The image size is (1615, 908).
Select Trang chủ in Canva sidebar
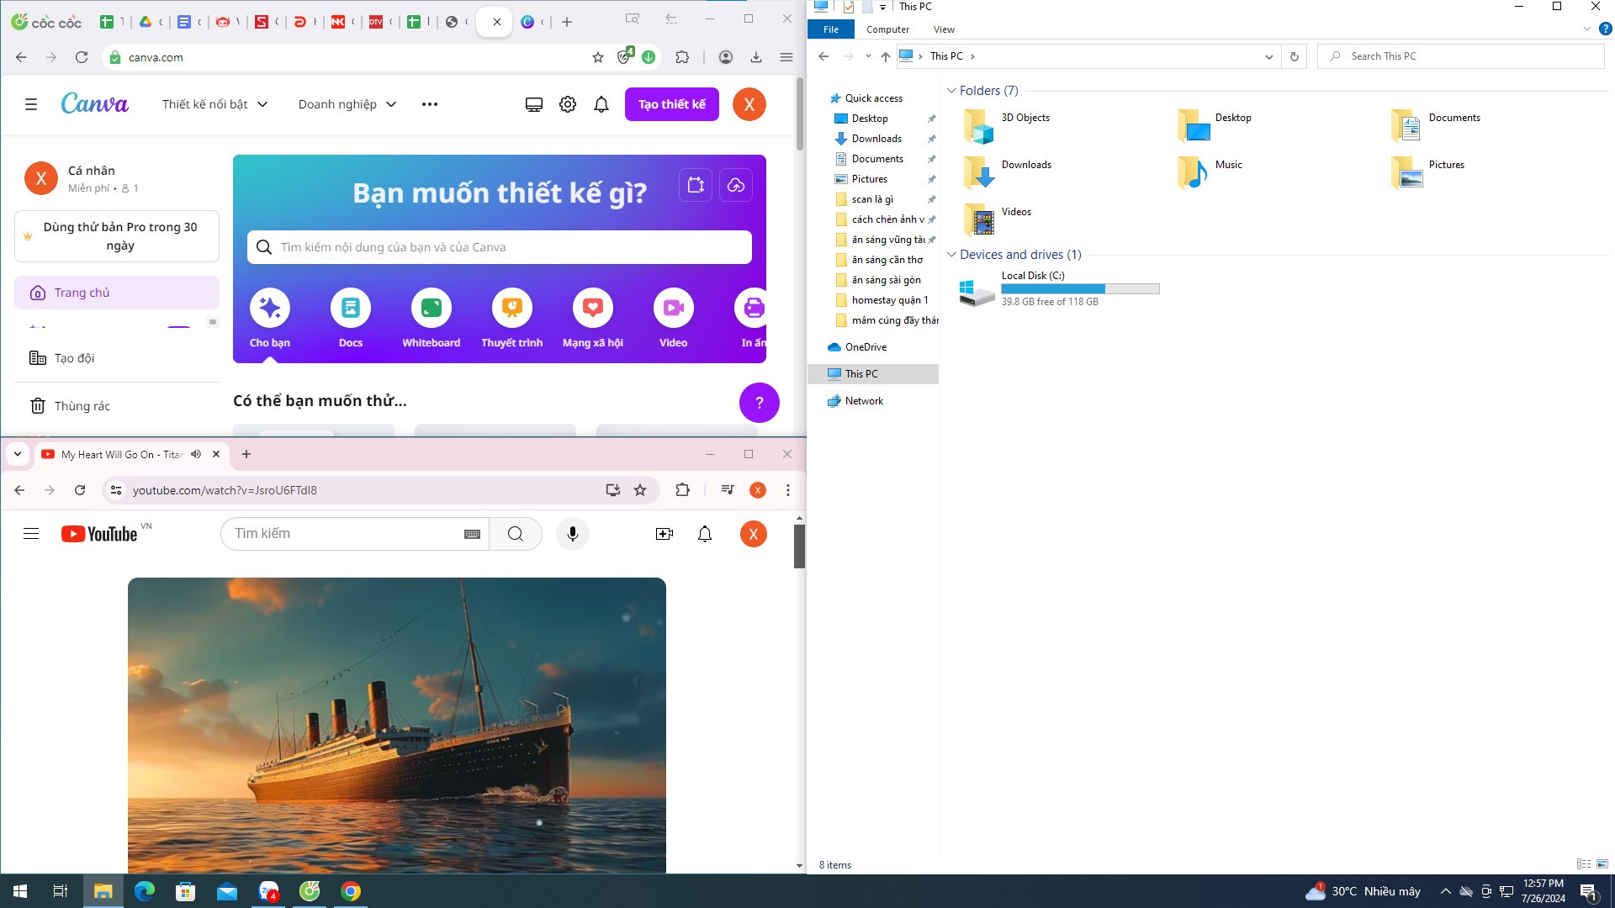pos(117,293)
